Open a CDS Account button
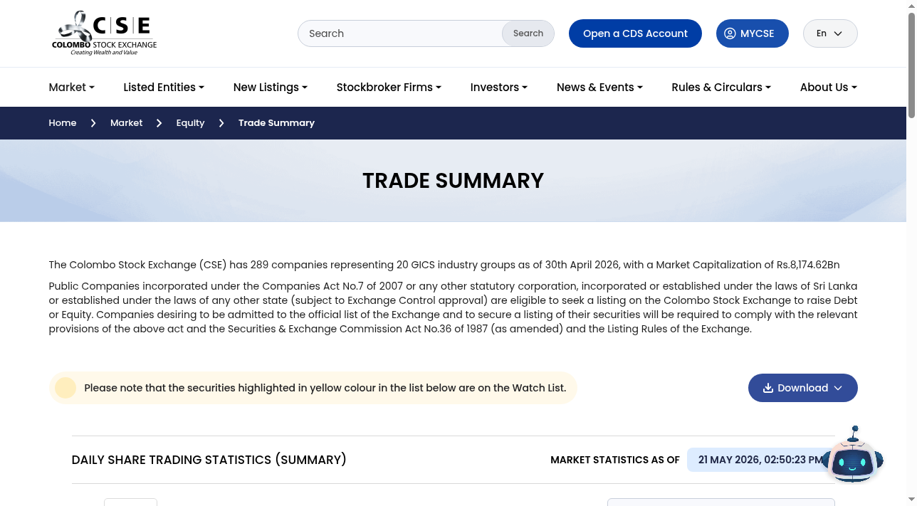 point(635,33)
